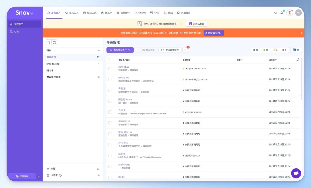Screen dimensions: 311x188
Task: Open Ronald Wu prospect link
Action: [124, 78]
